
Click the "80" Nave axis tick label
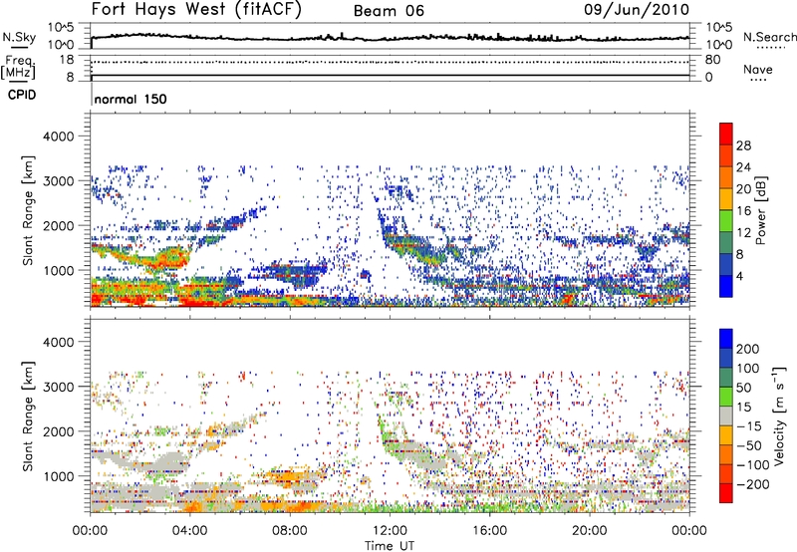click(x=712, y=60)
